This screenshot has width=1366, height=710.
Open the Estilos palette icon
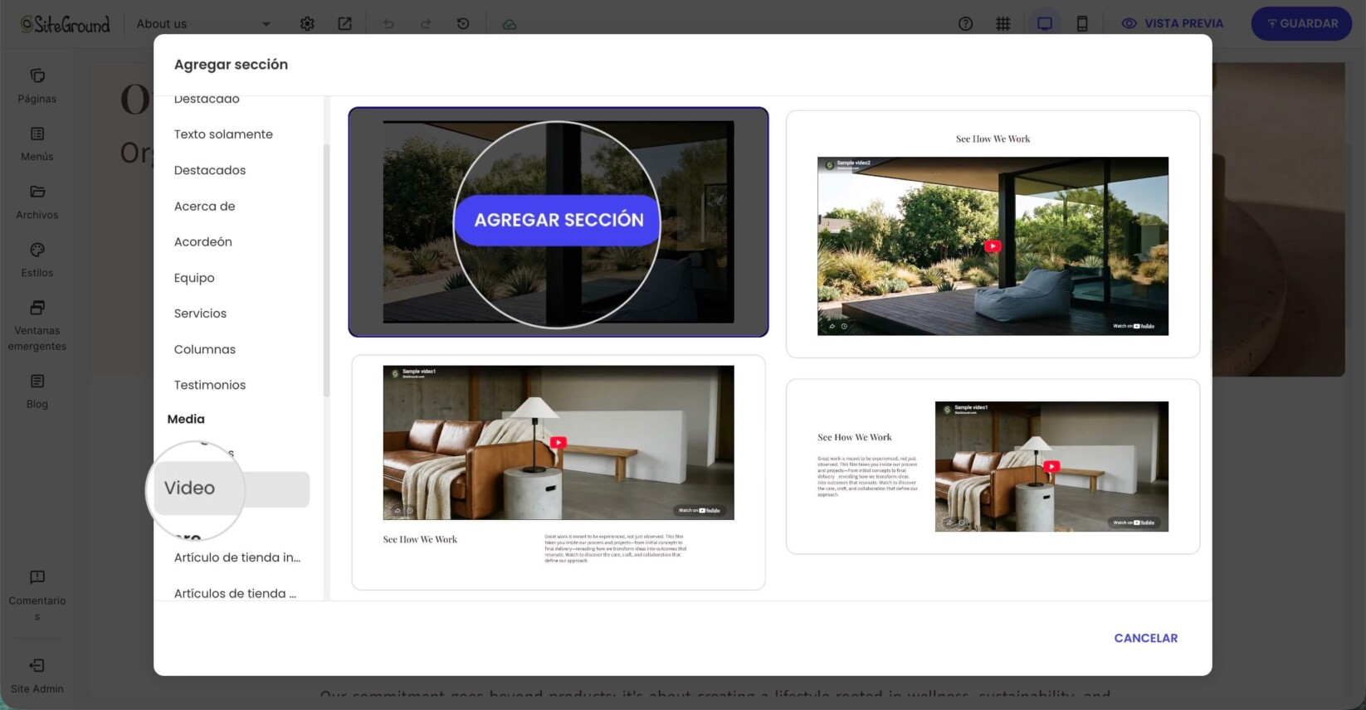(37, 250)
